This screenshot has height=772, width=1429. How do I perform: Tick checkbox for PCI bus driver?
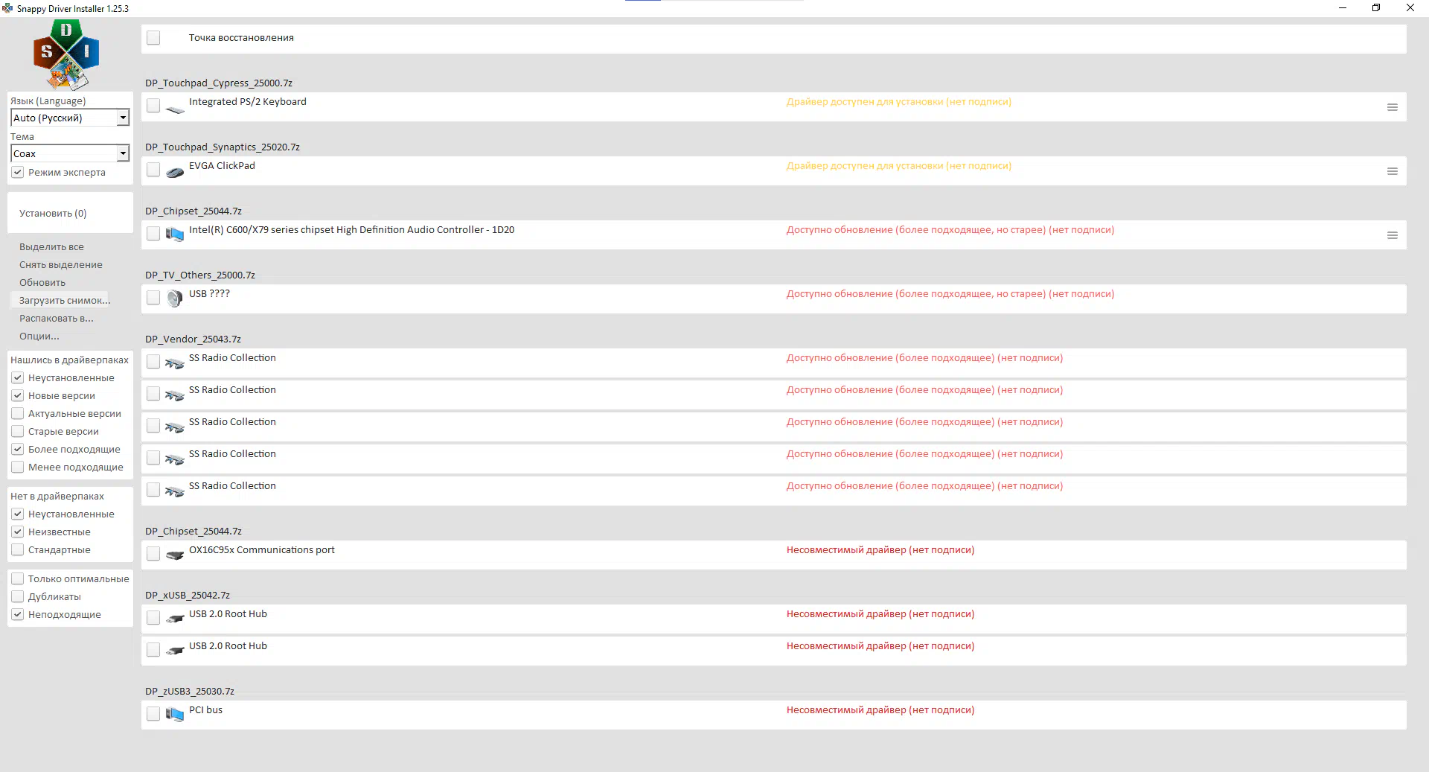click(153, 714)
